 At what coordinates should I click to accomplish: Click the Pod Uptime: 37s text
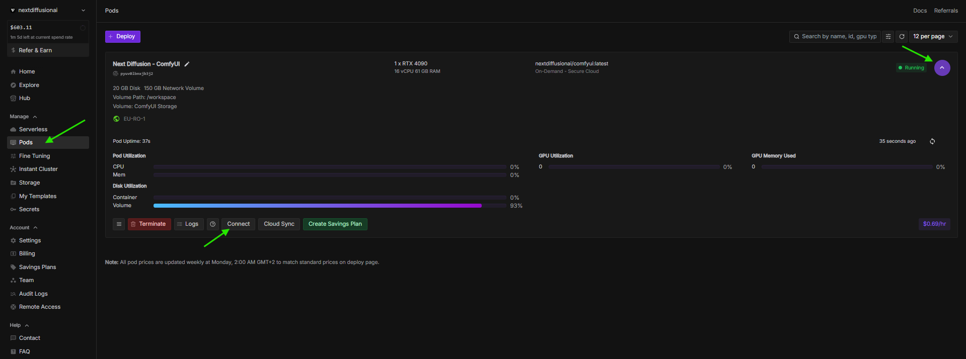pos(131,141)
